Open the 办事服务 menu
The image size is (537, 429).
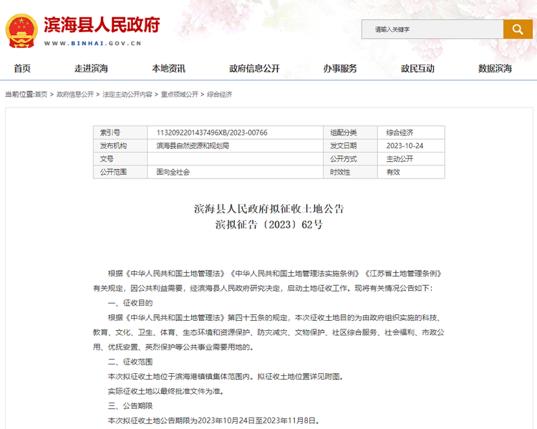pyautogui.click(x=340, y=69)
